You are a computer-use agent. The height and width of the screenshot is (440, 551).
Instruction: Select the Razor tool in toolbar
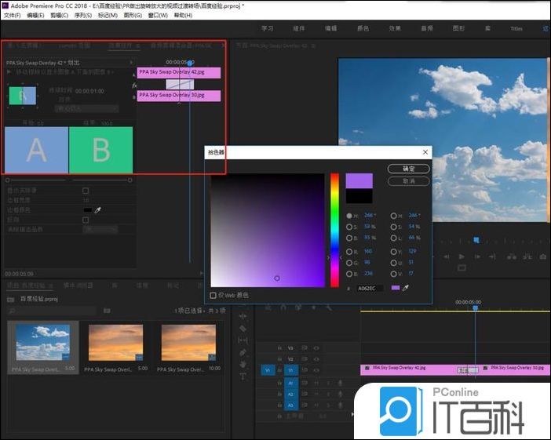(243, 329)
